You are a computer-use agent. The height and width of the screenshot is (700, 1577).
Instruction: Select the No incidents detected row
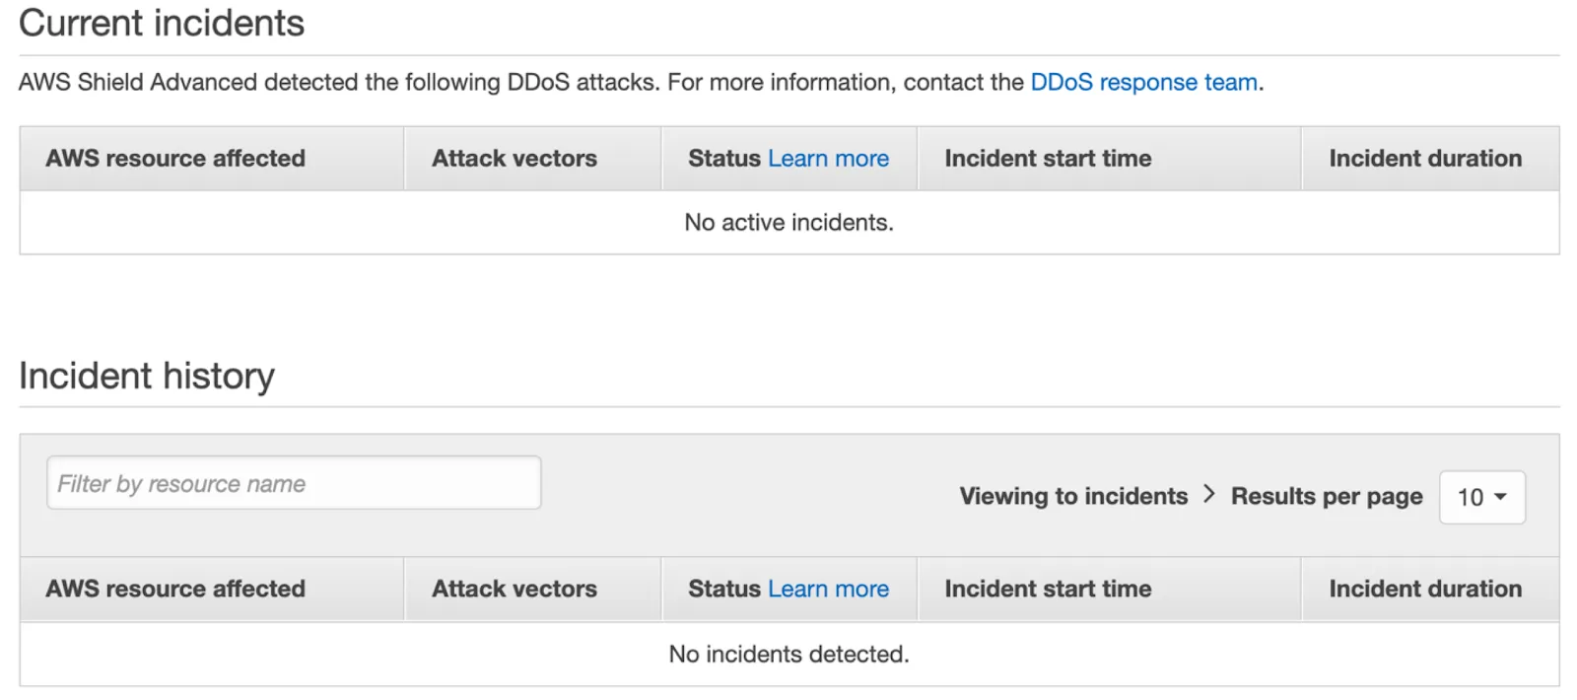point(788,654)
